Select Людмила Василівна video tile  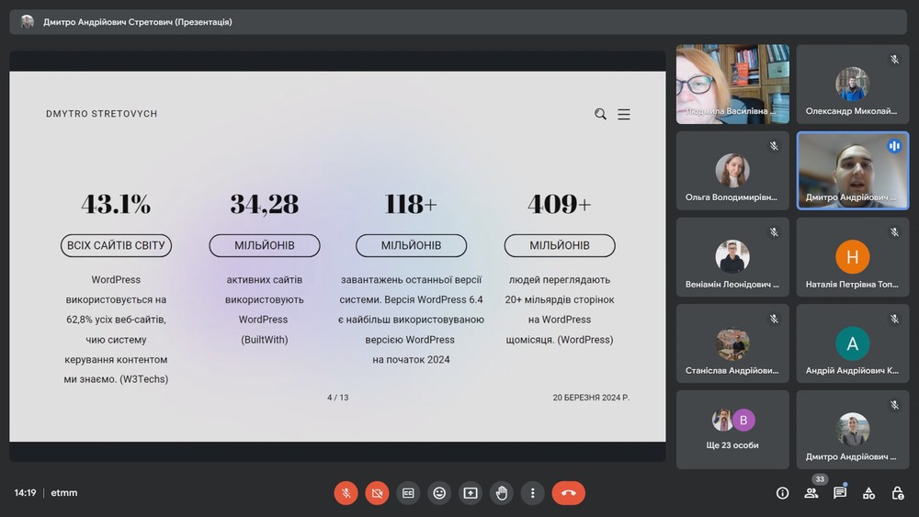tap(732, 84)
